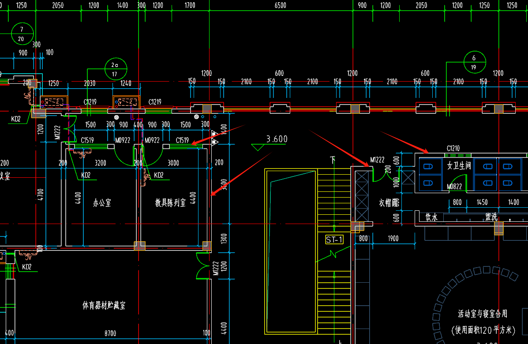This screenshot has height=344, width=528.
Task: Click the 下 stair direction label
Action: [x=333, y=160]
